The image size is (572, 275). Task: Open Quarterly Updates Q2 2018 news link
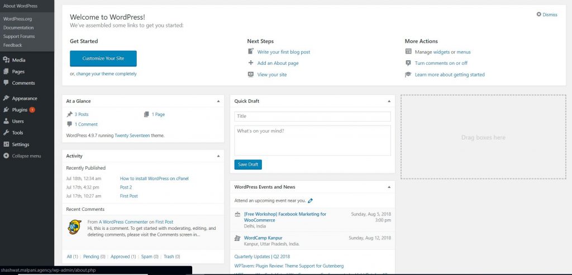[262, 257]
